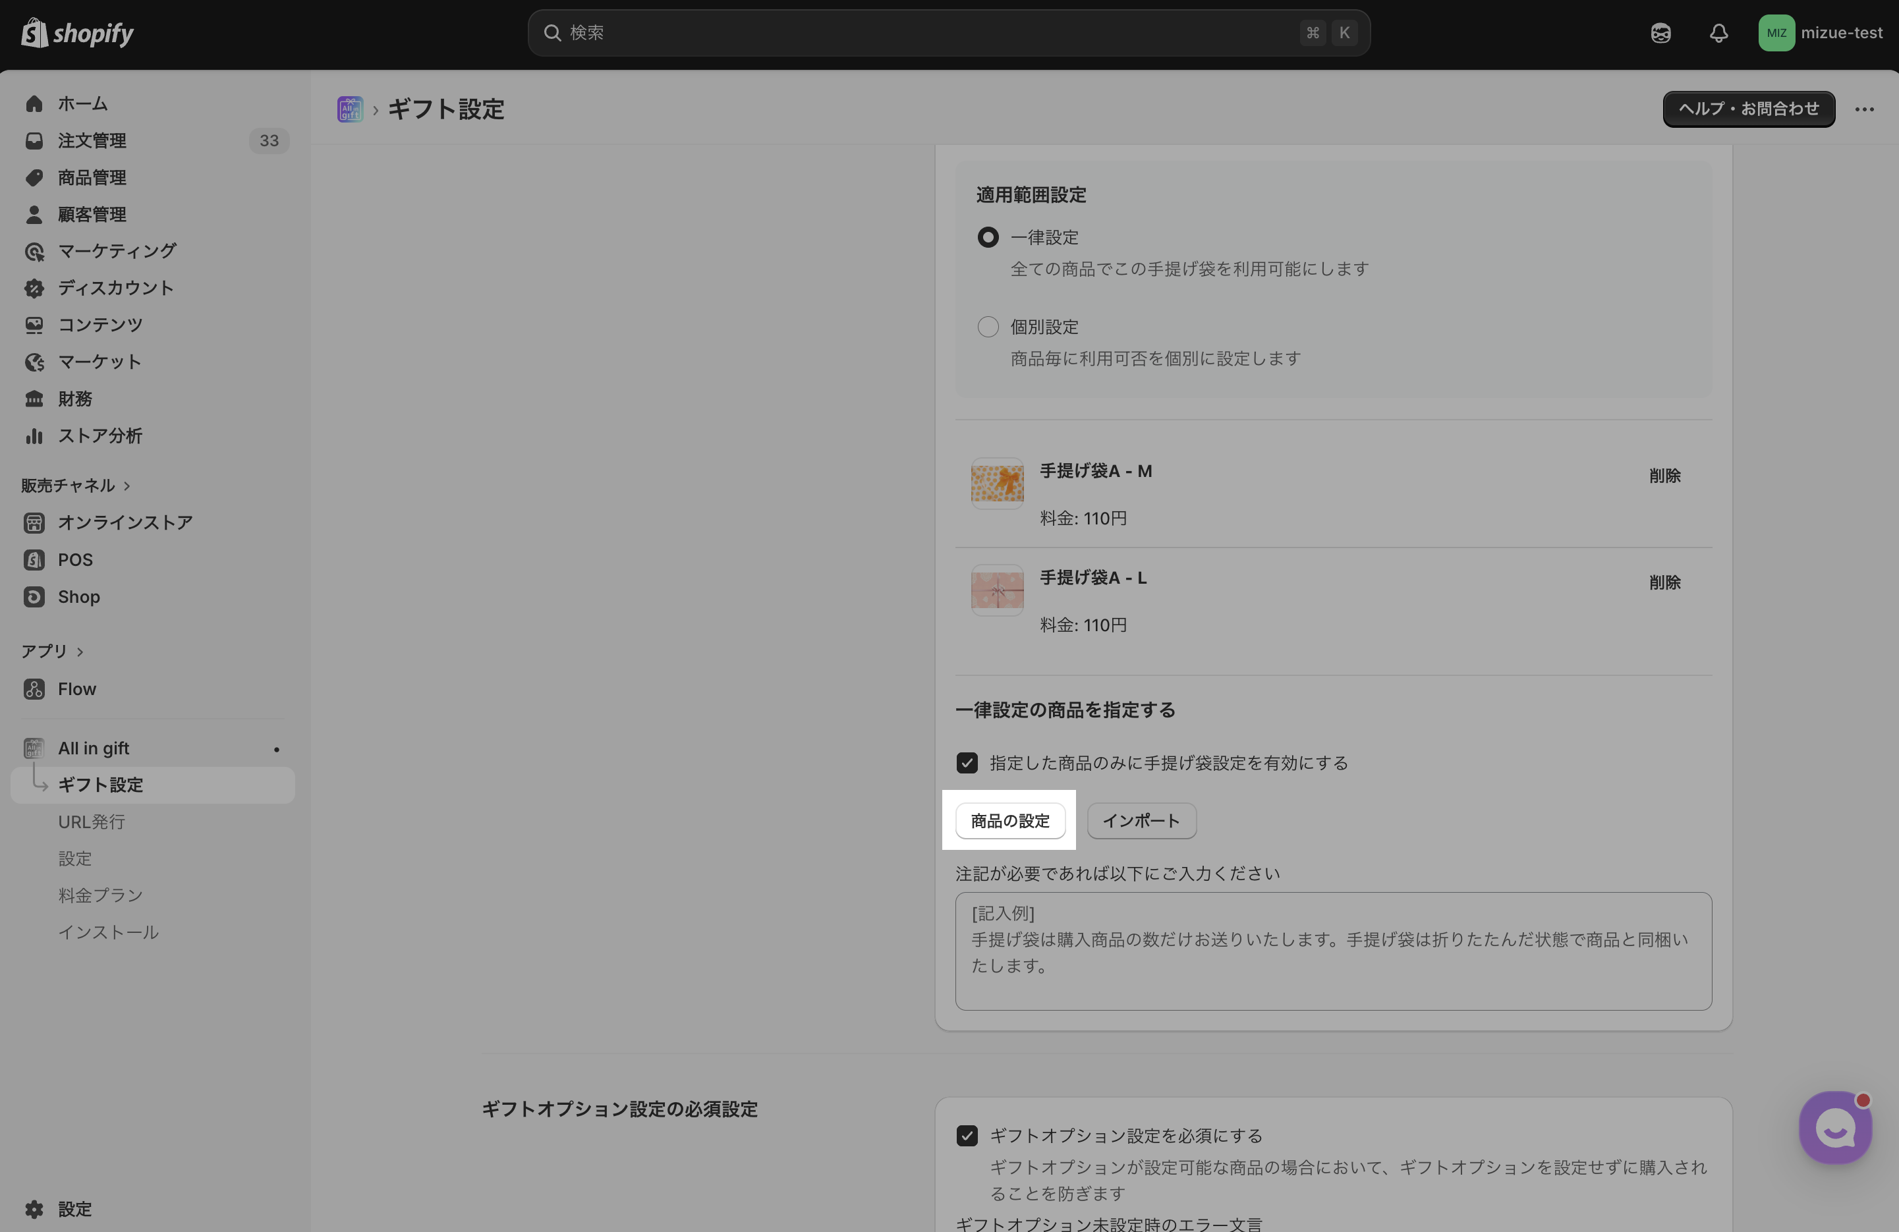Select the 個別設定 radio button

point(988,326)
